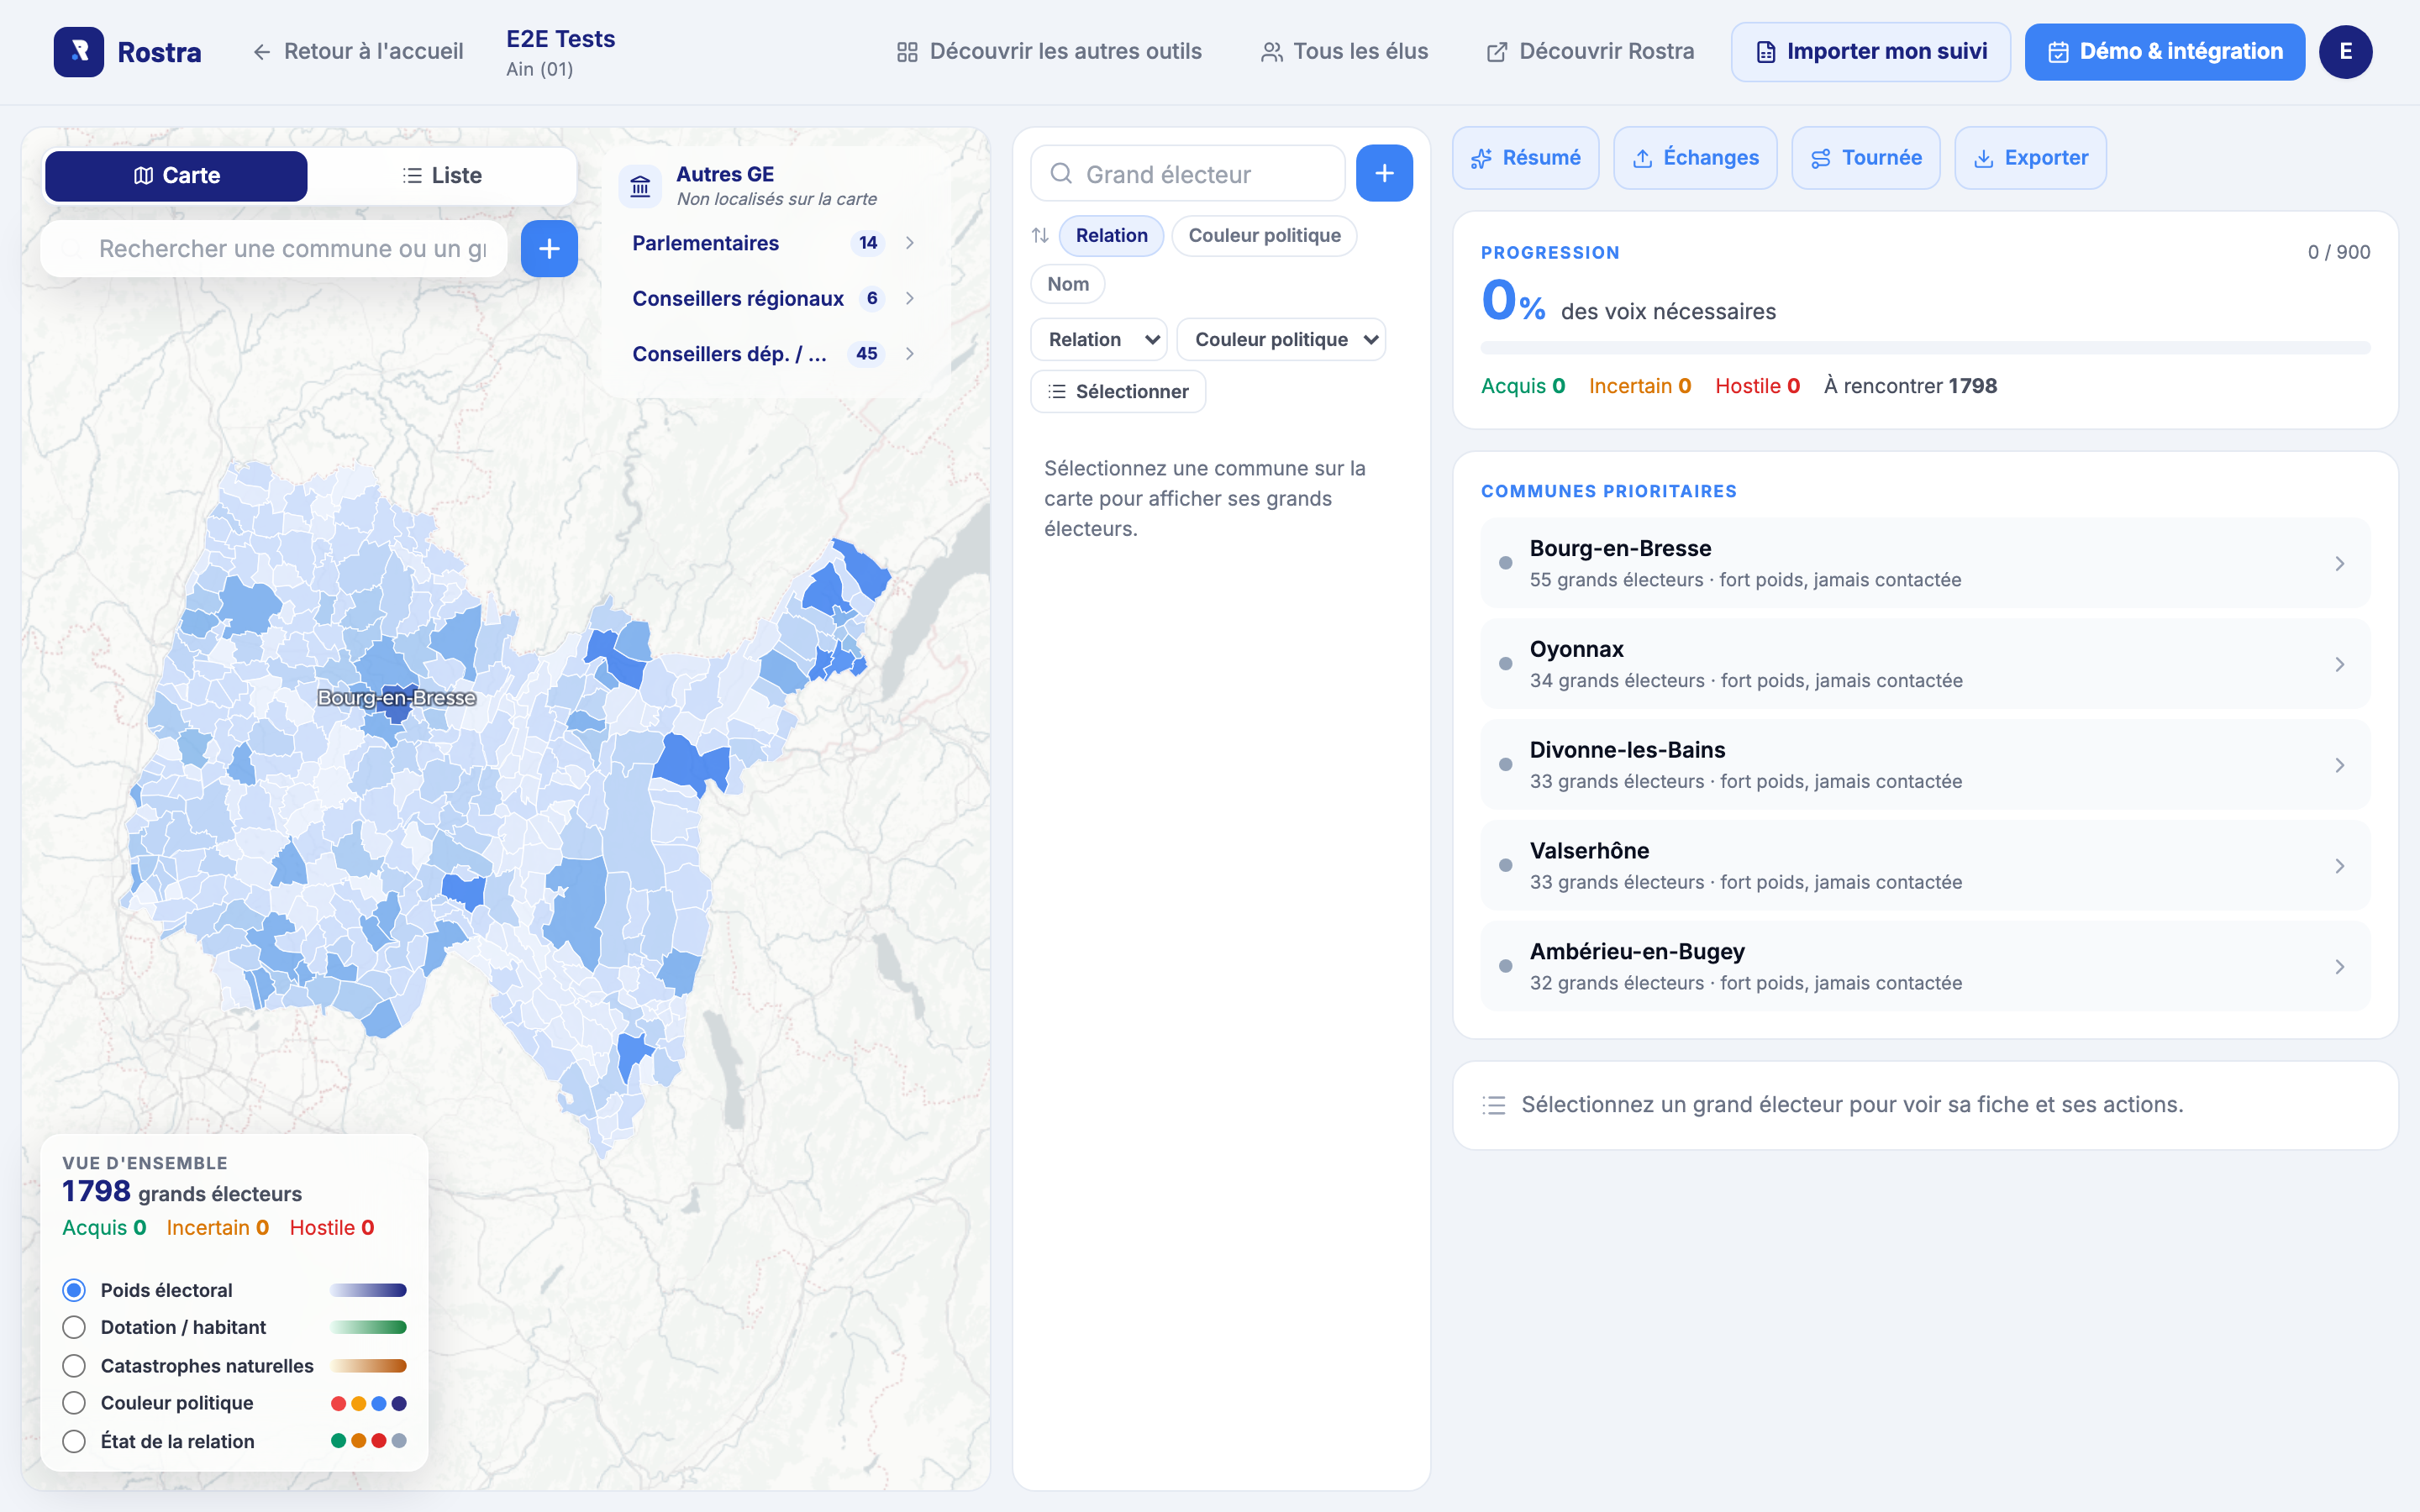Viewport: 2420px width, 1512px height.
Task: Click Bourg-en-Bresse label on the map
Action: click(396, 698)
